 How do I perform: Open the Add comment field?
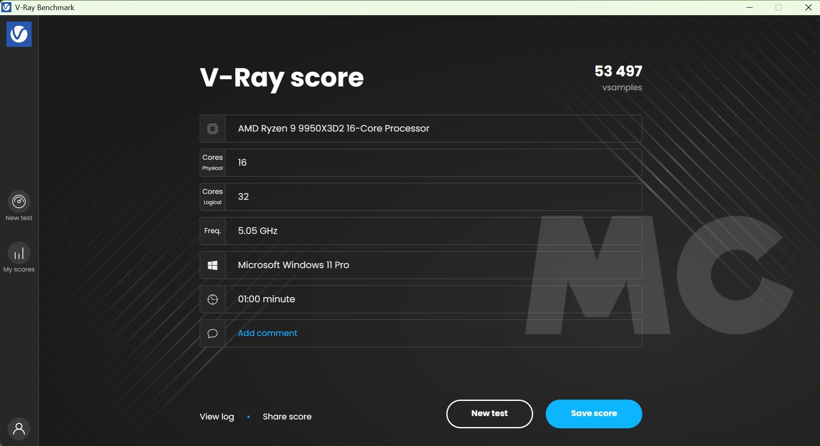pos(267,333)
